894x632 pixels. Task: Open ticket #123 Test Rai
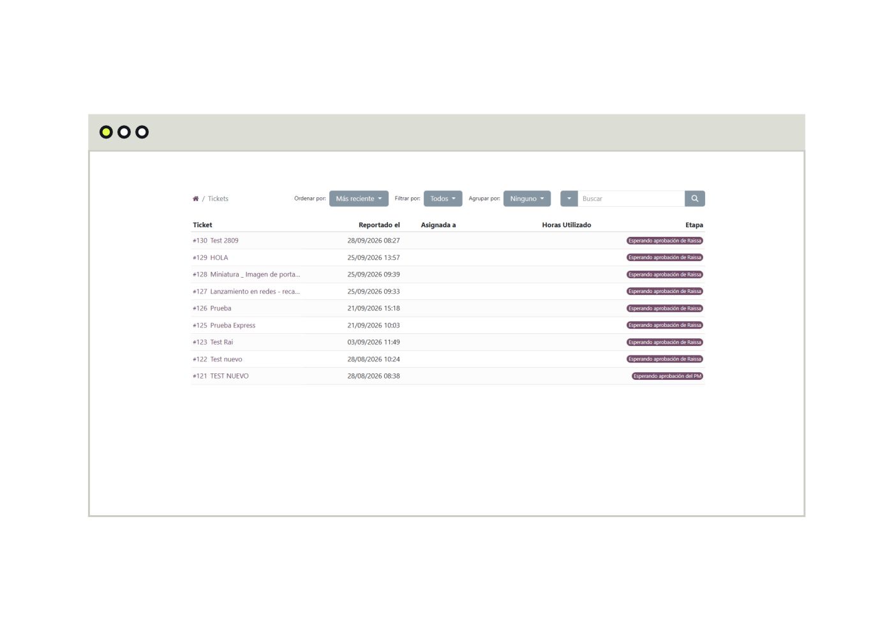click(x=213, y=342)
